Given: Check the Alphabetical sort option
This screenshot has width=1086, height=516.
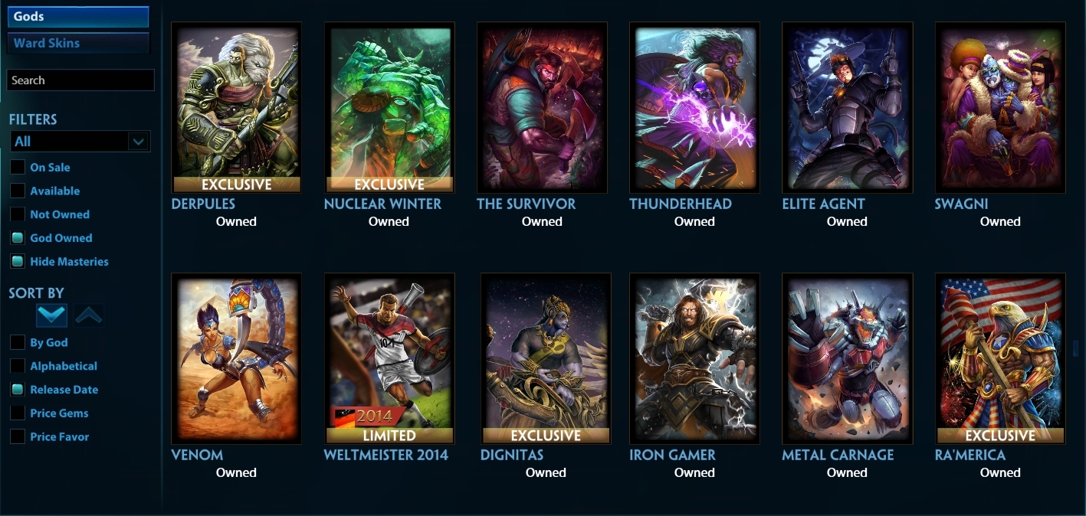Looking at the screenshot, I should pos(17,366).
